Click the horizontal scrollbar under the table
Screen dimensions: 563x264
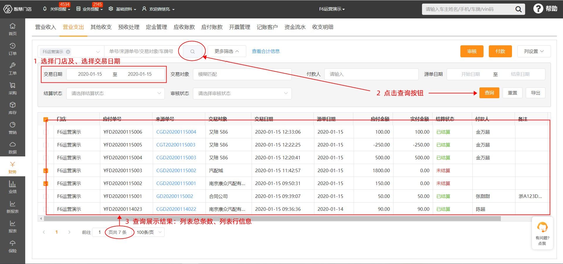272,218
